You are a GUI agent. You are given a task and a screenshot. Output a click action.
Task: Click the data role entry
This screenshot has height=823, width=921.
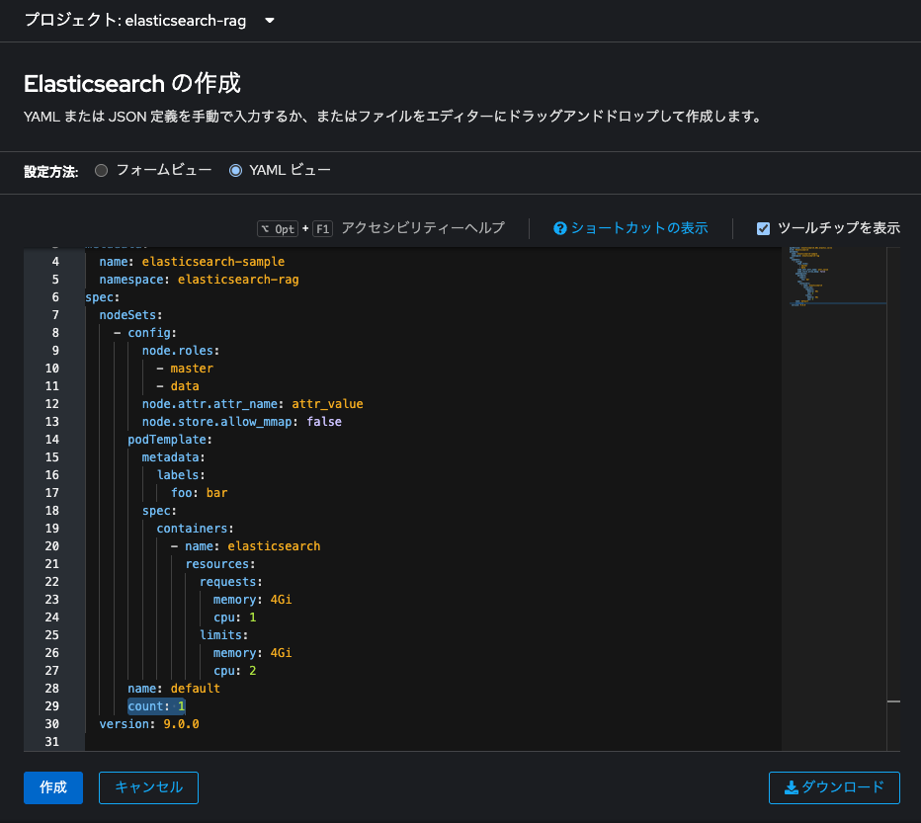coord(185,386)
